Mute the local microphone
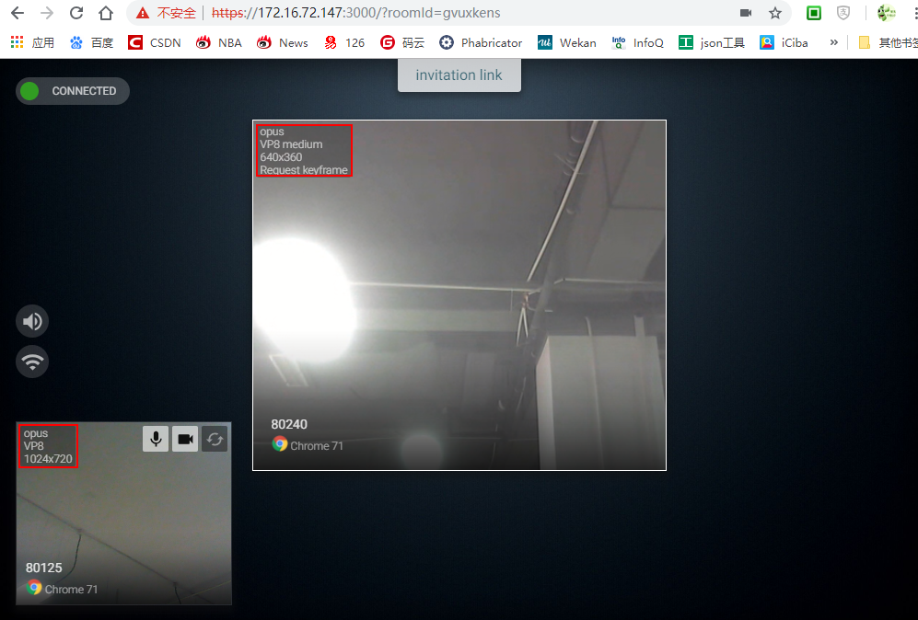Image resolution: width=918 pixels, height=620 pixels. [x=155, y=439]
